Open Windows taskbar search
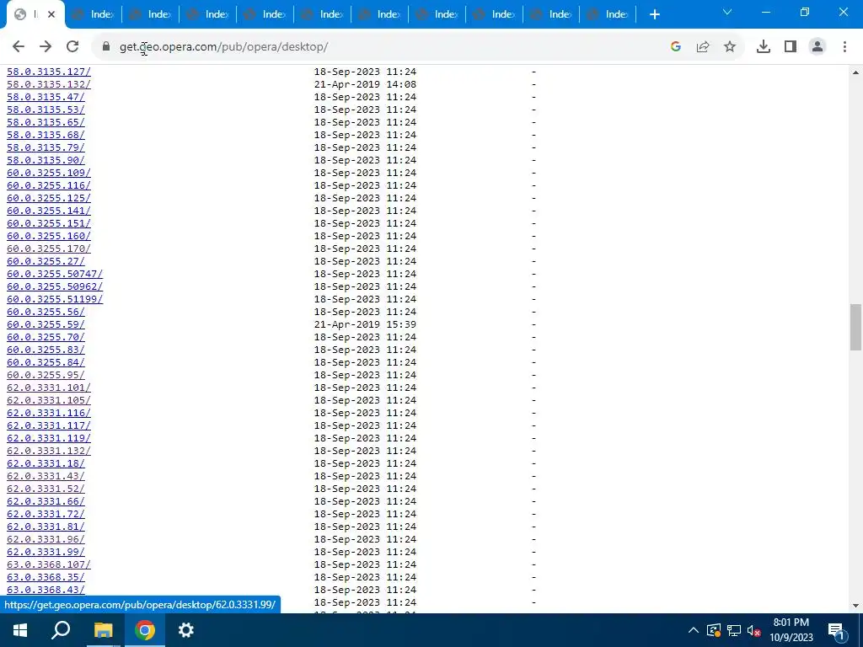This screenshot has width=863, height=647. (x=61, y=630)
